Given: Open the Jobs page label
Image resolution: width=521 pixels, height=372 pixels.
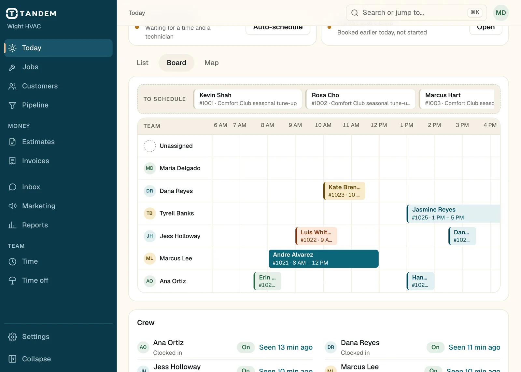Looking at the screenshot, I should point(30,67).
